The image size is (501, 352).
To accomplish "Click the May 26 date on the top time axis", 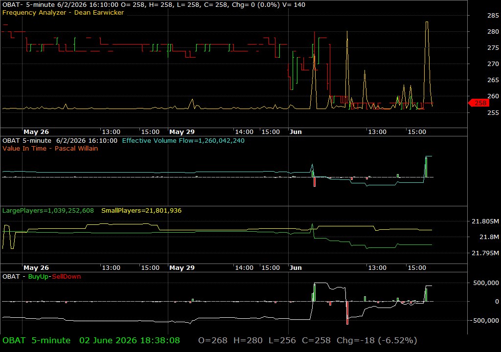I will click(36, 132).
